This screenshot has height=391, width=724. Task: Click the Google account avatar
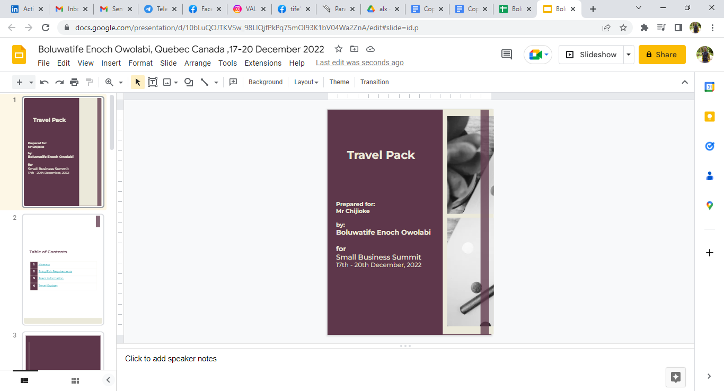[705, 55]
